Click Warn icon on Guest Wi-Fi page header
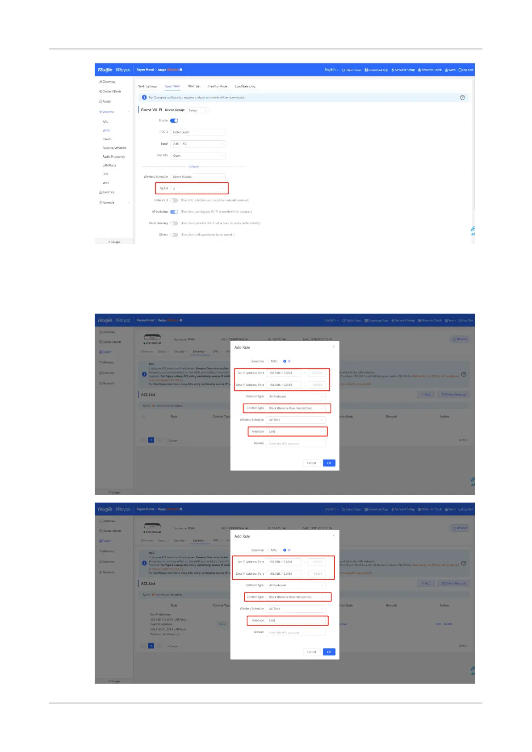Image resolution: width=532 pixels, height=752 pixels. pos(446,70)
